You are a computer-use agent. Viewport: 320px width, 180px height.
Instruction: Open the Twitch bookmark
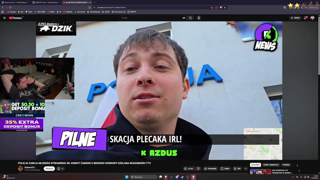(x=29, y=12)
